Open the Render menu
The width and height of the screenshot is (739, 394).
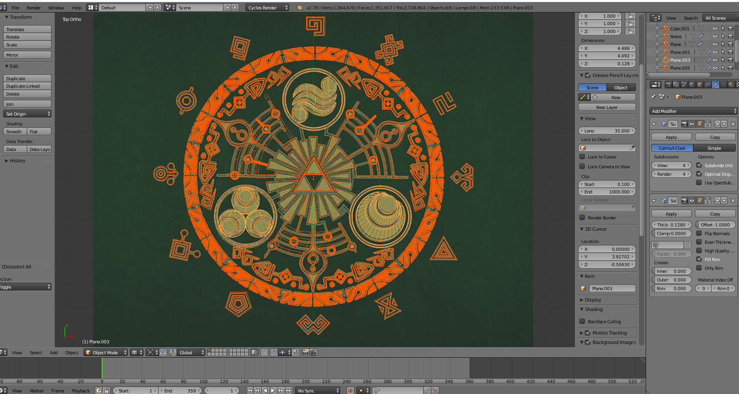[x=34, y=7]
